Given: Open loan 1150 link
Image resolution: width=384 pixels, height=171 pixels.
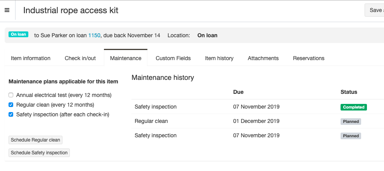Looking at the screenshot, I should pyautogui.click(x=94, y=35).
